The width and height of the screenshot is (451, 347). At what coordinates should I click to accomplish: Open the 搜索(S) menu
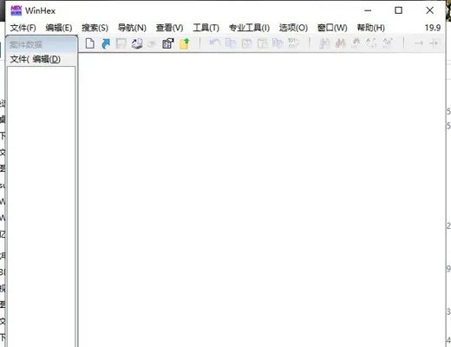95,28
